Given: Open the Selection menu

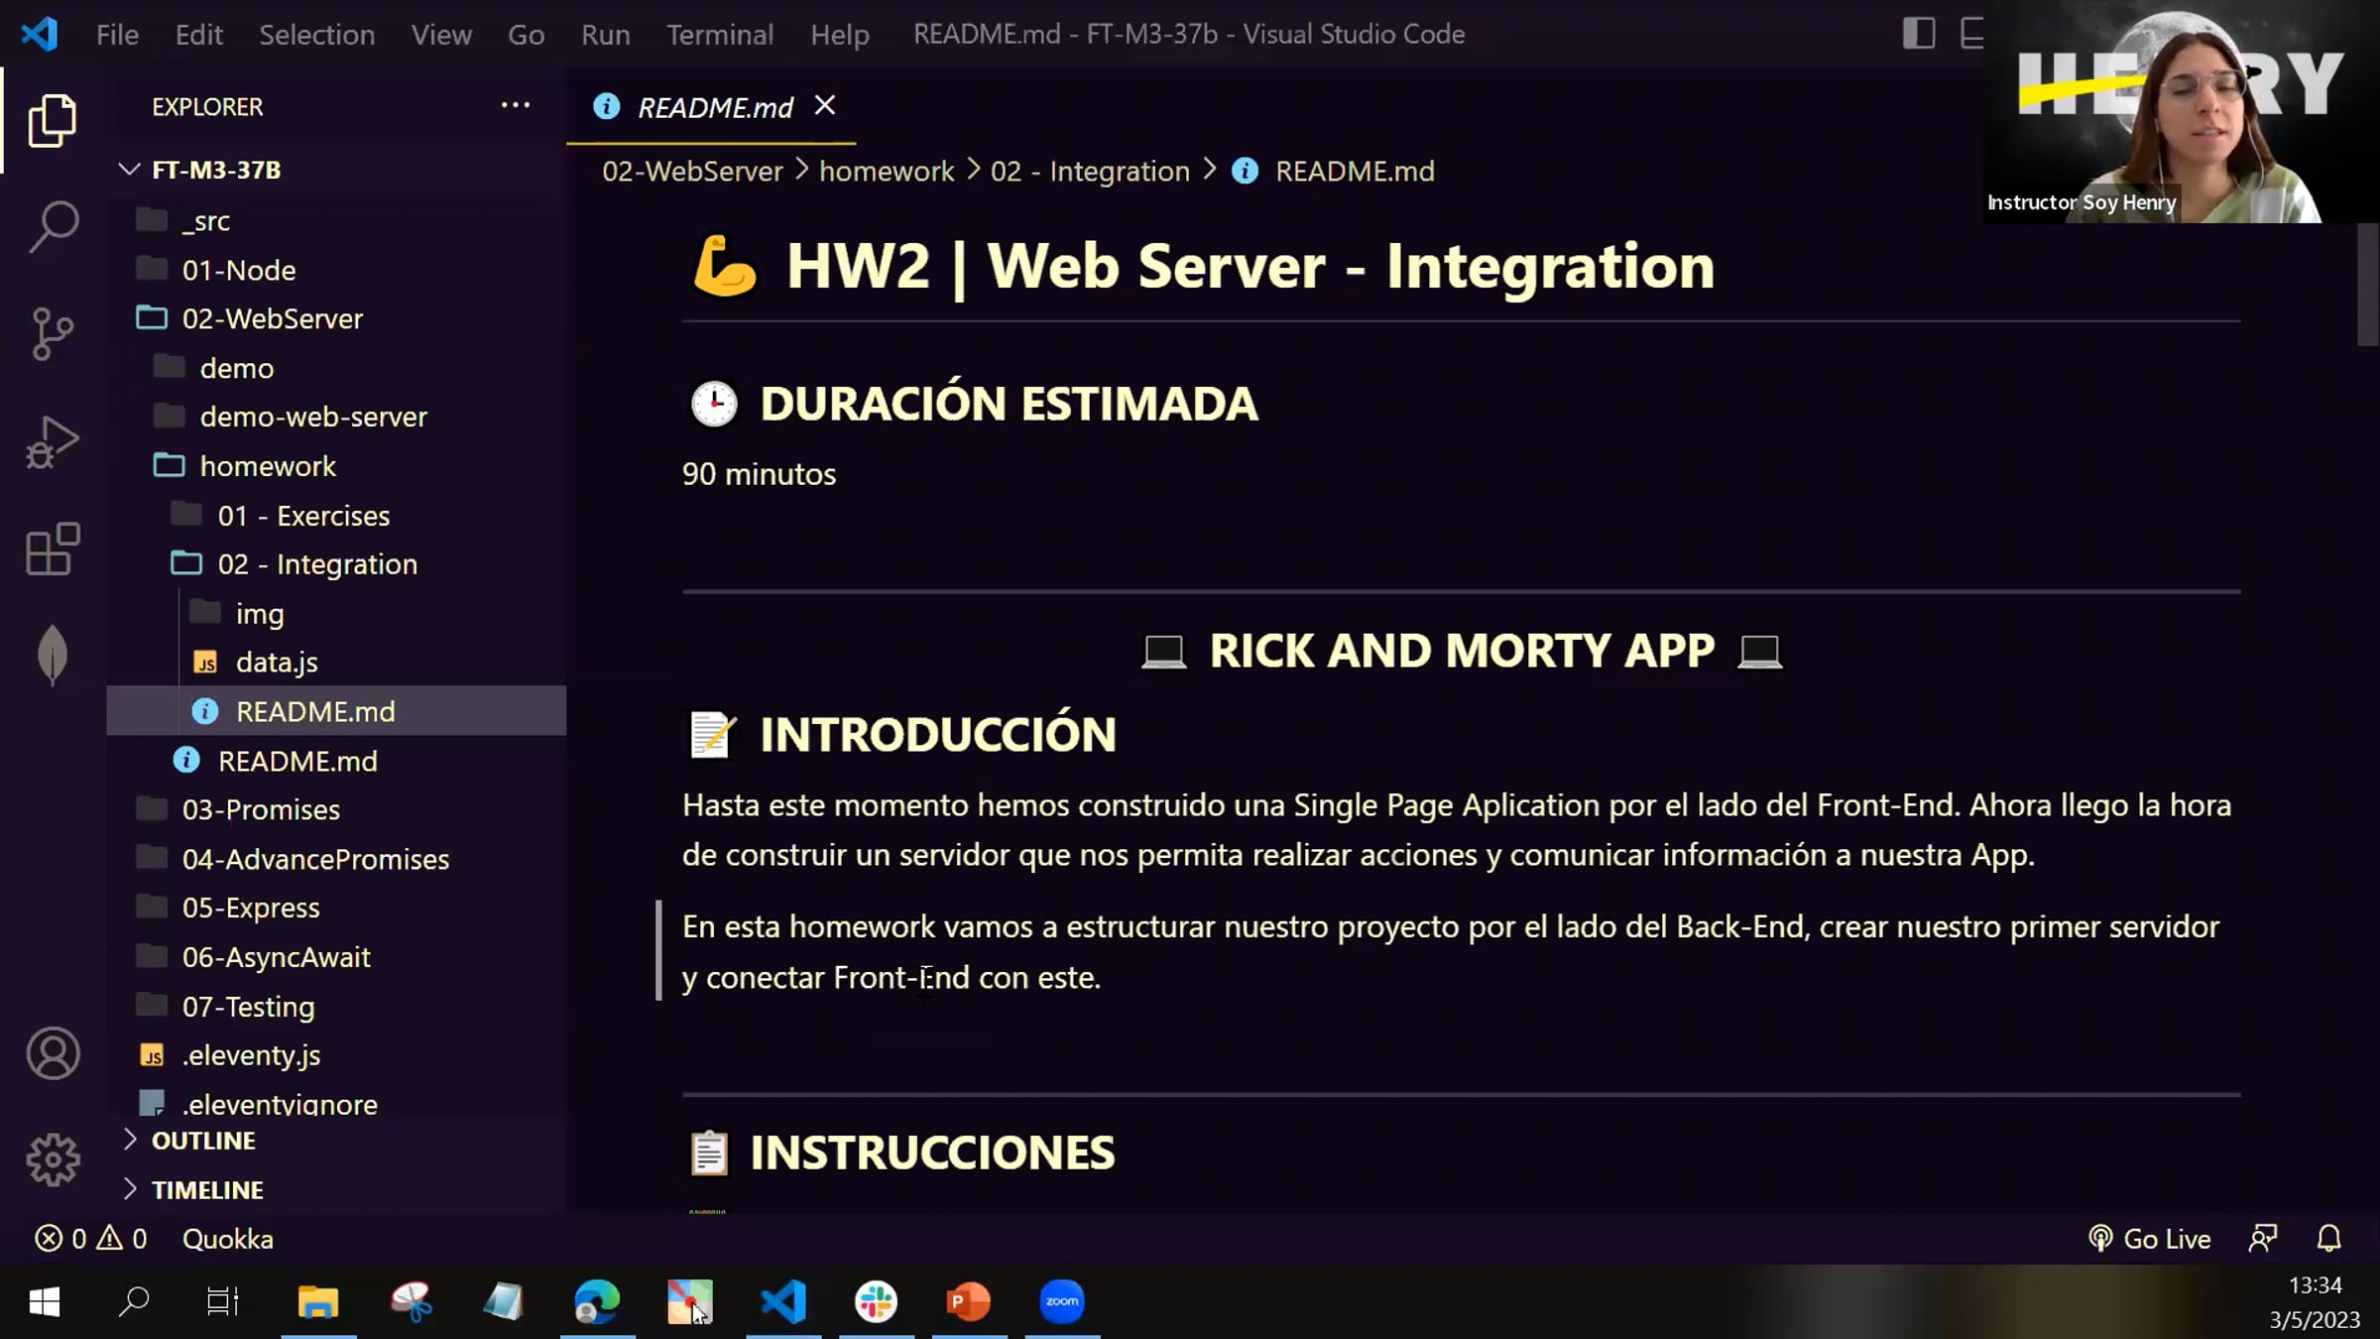Looking at the screenshot, I should [316, 35].
